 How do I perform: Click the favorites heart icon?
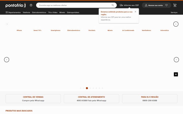coord(166,5)
